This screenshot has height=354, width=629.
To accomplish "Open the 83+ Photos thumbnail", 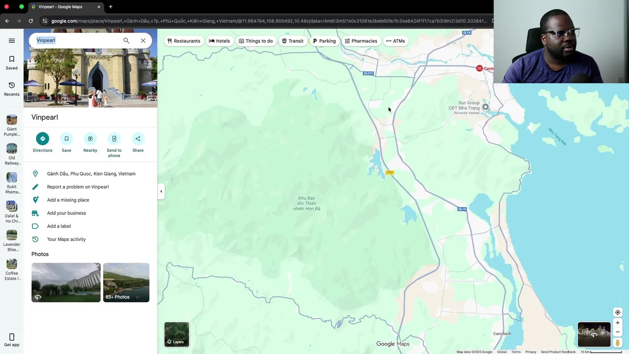I will point(126,282).
